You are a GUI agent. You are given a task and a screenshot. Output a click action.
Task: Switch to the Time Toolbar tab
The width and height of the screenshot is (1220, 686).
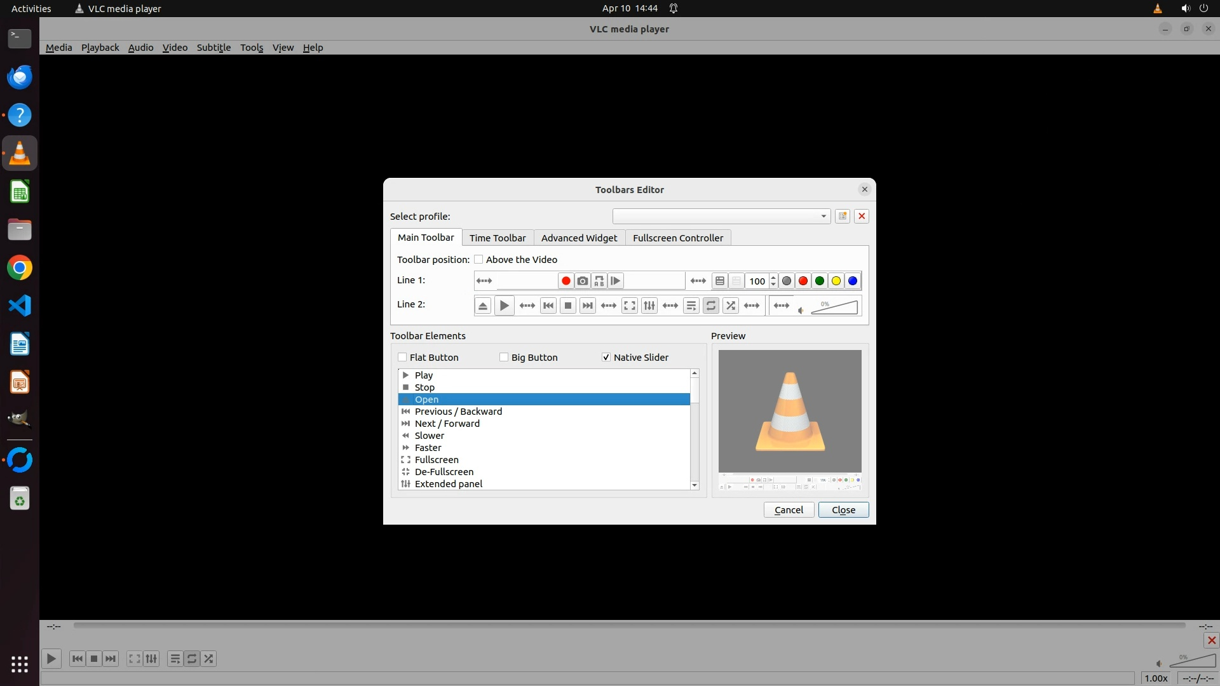click(498, 238)
